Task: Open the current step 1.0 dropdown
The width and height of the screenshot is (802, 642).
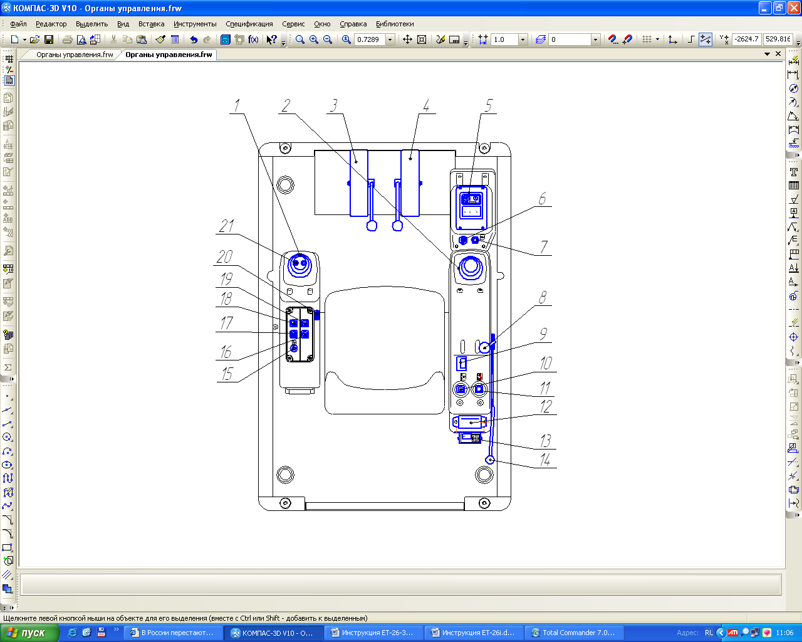Action: coord(523,39)
